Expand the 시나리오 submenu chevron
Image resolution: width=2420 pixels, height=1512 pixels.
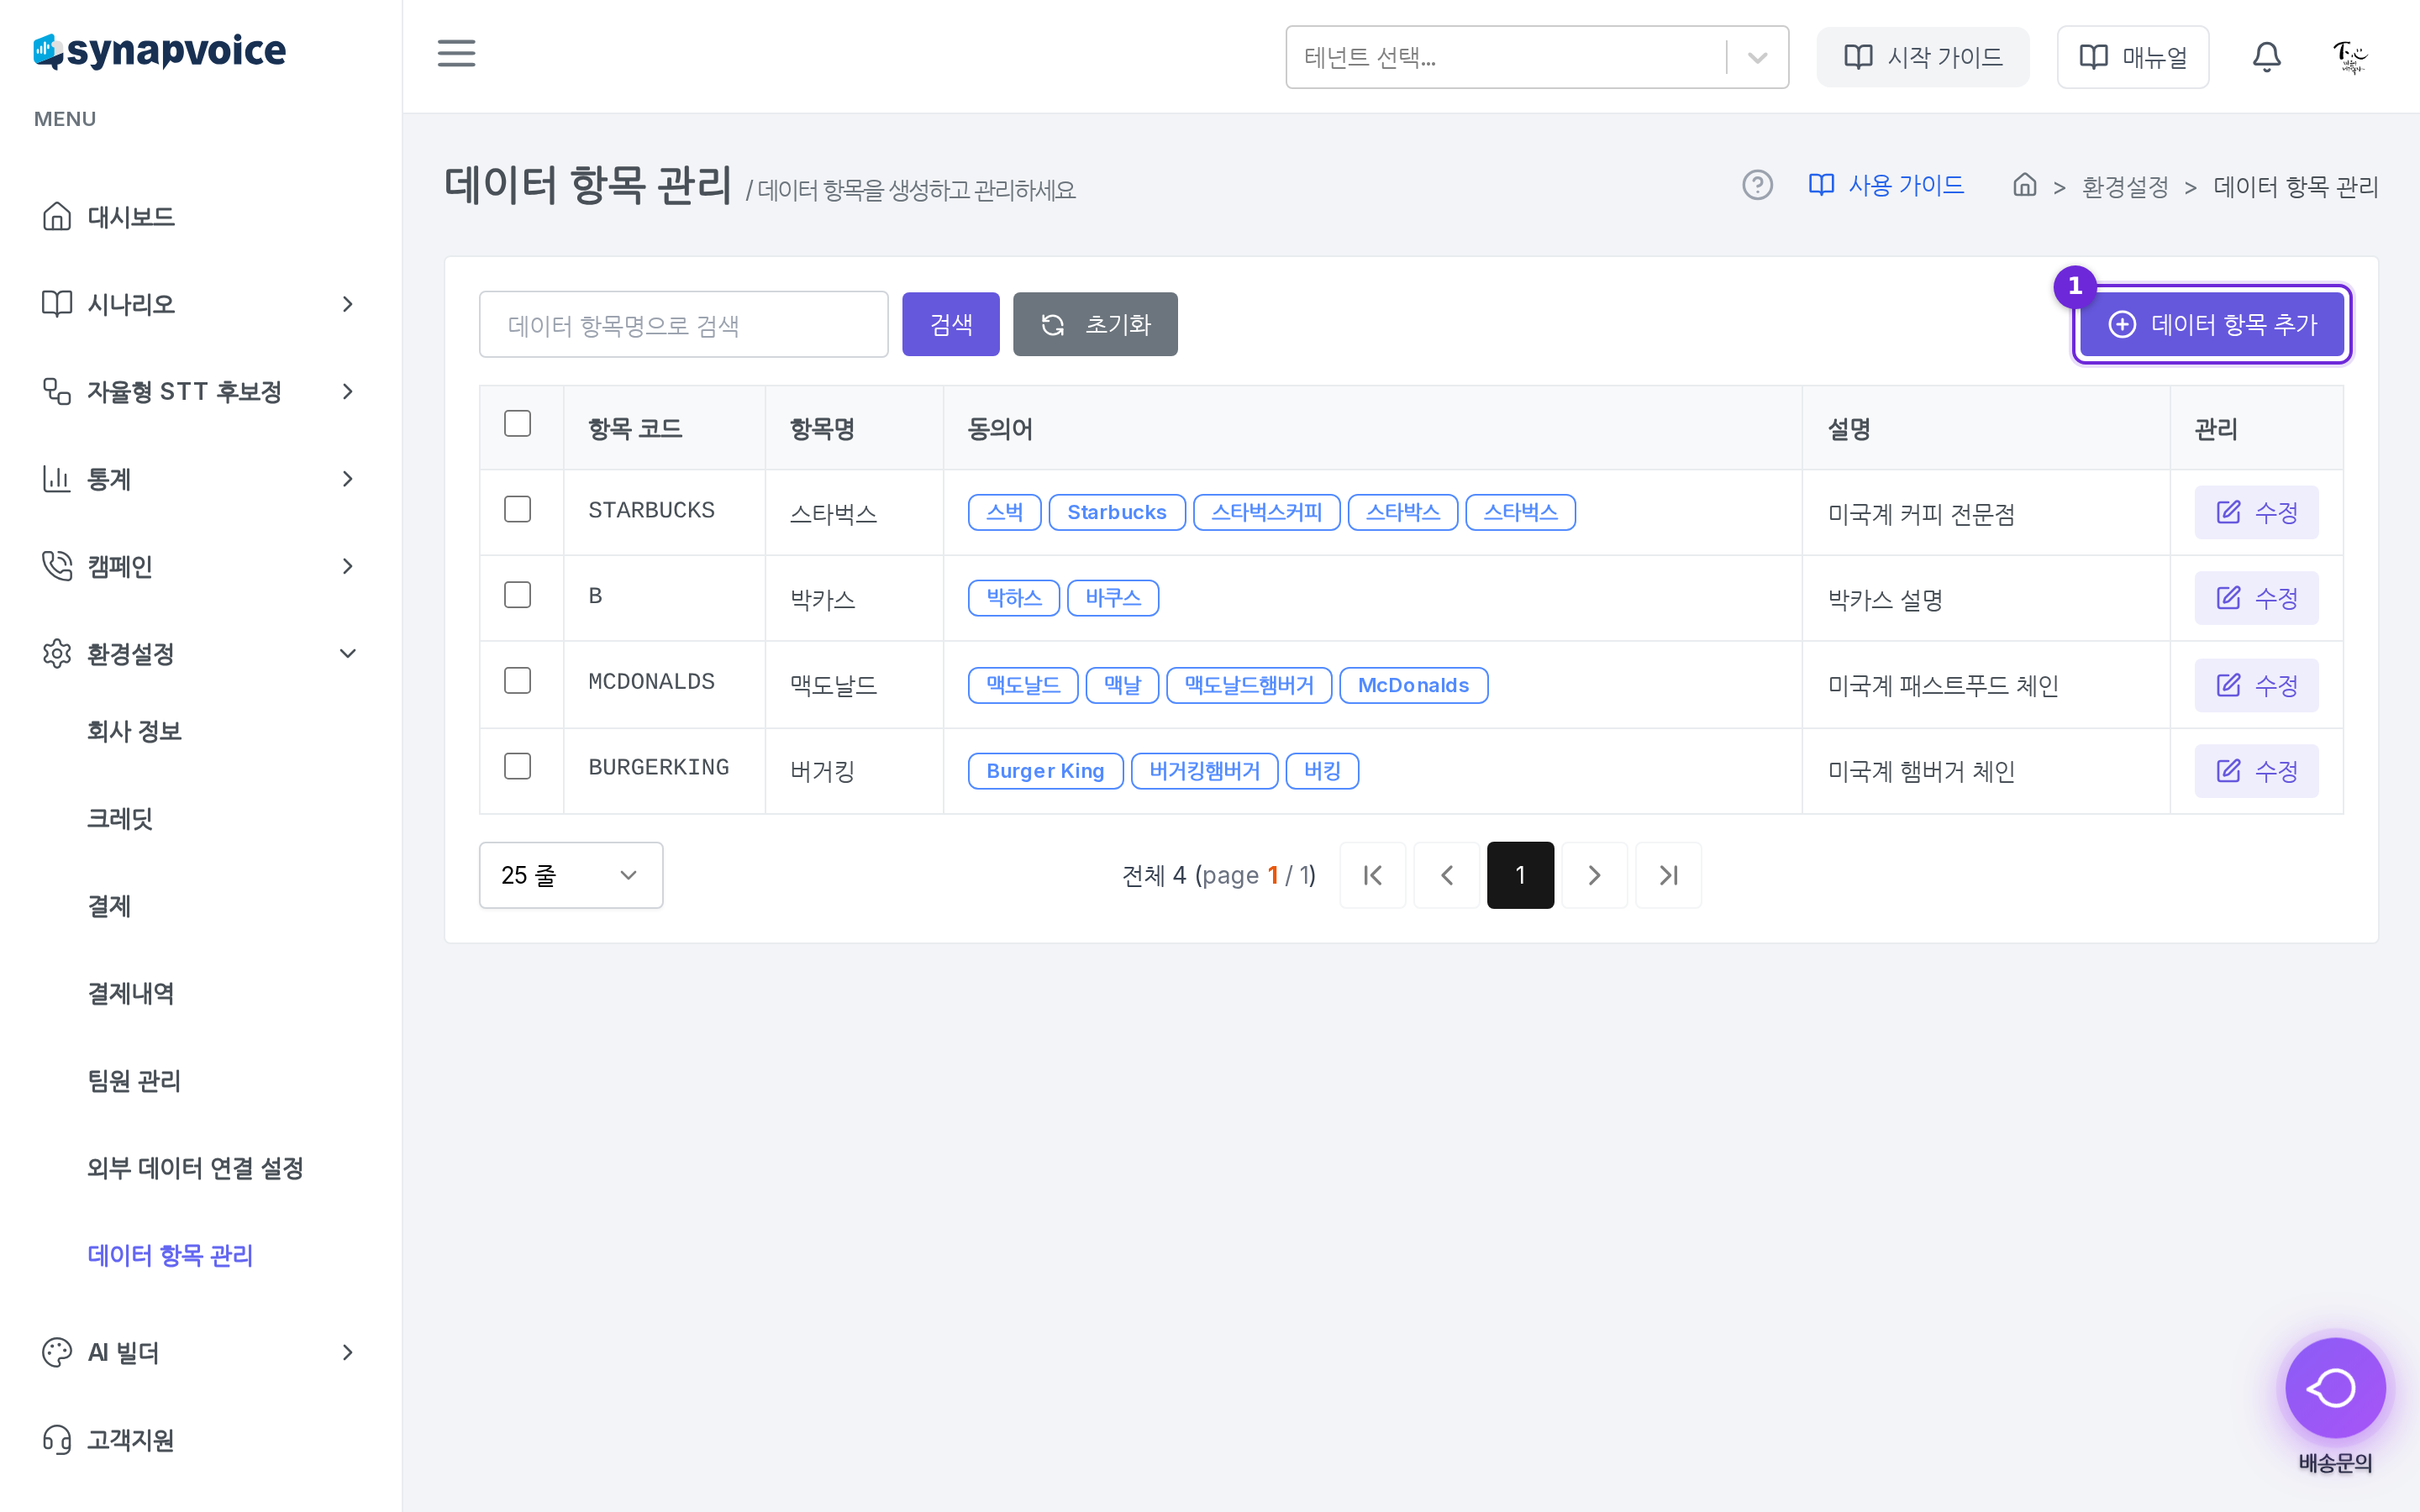347,303
